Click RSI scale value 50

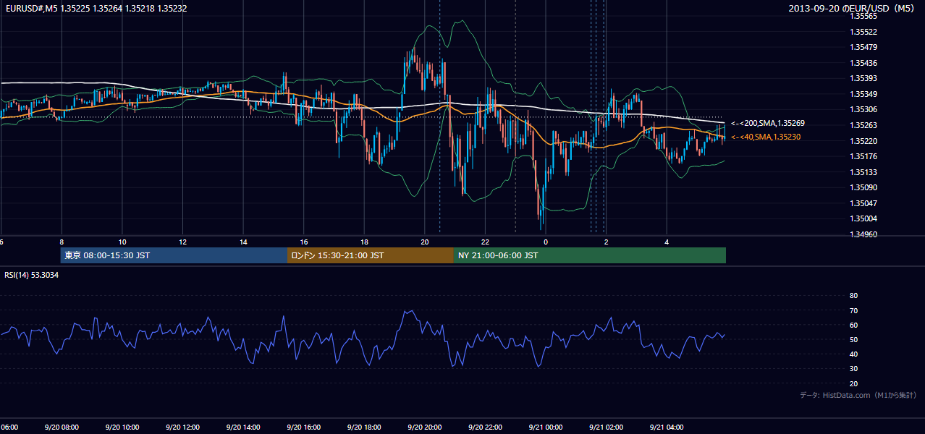[853, 339]
